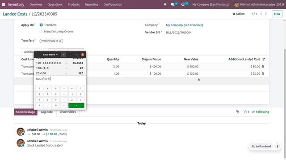Click the $ 100.00 total value link in chatter
Image resolution: width=286 pixels, height=160 pixels.
click(51, 134)
